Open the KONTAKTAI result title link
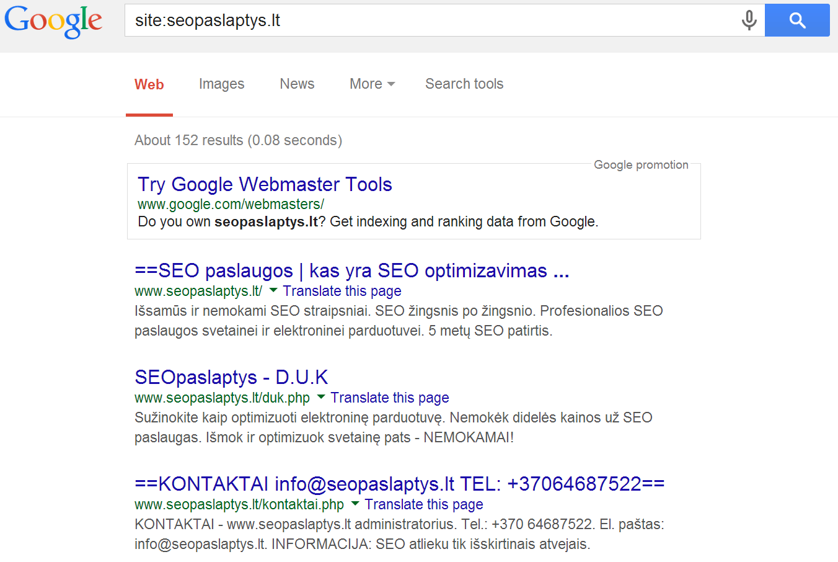 [x=400, y=484]
